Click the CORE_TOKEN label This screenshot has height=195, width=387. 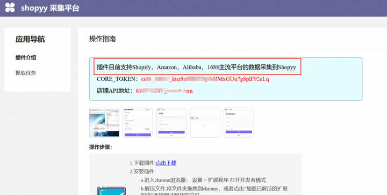(x=117, y=79)
